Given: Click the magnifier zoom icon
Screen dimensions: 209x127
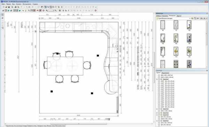Looking at the screenshot, I should click(x=47, y=10).
